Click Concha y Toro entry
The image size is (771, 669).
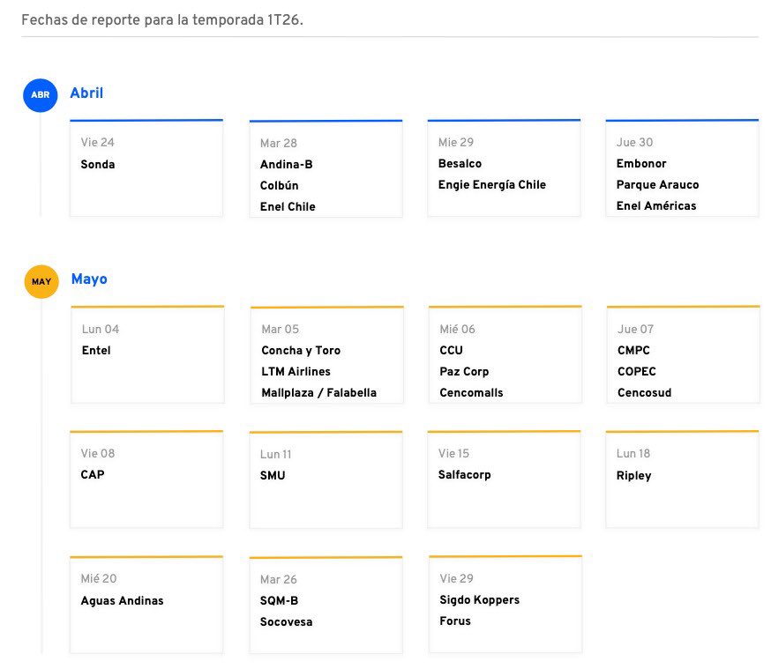pos(301,350)
